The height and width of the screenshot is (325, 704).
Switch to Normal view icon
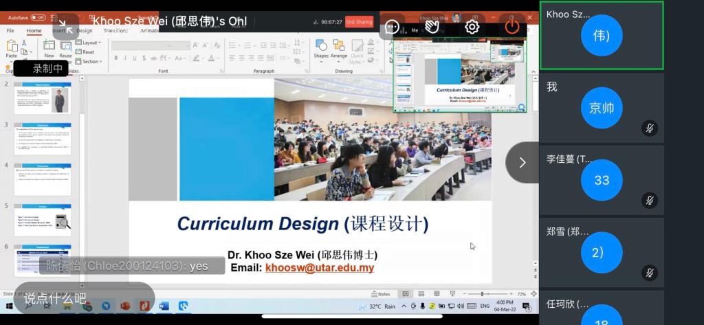click(x=406, y=294)
